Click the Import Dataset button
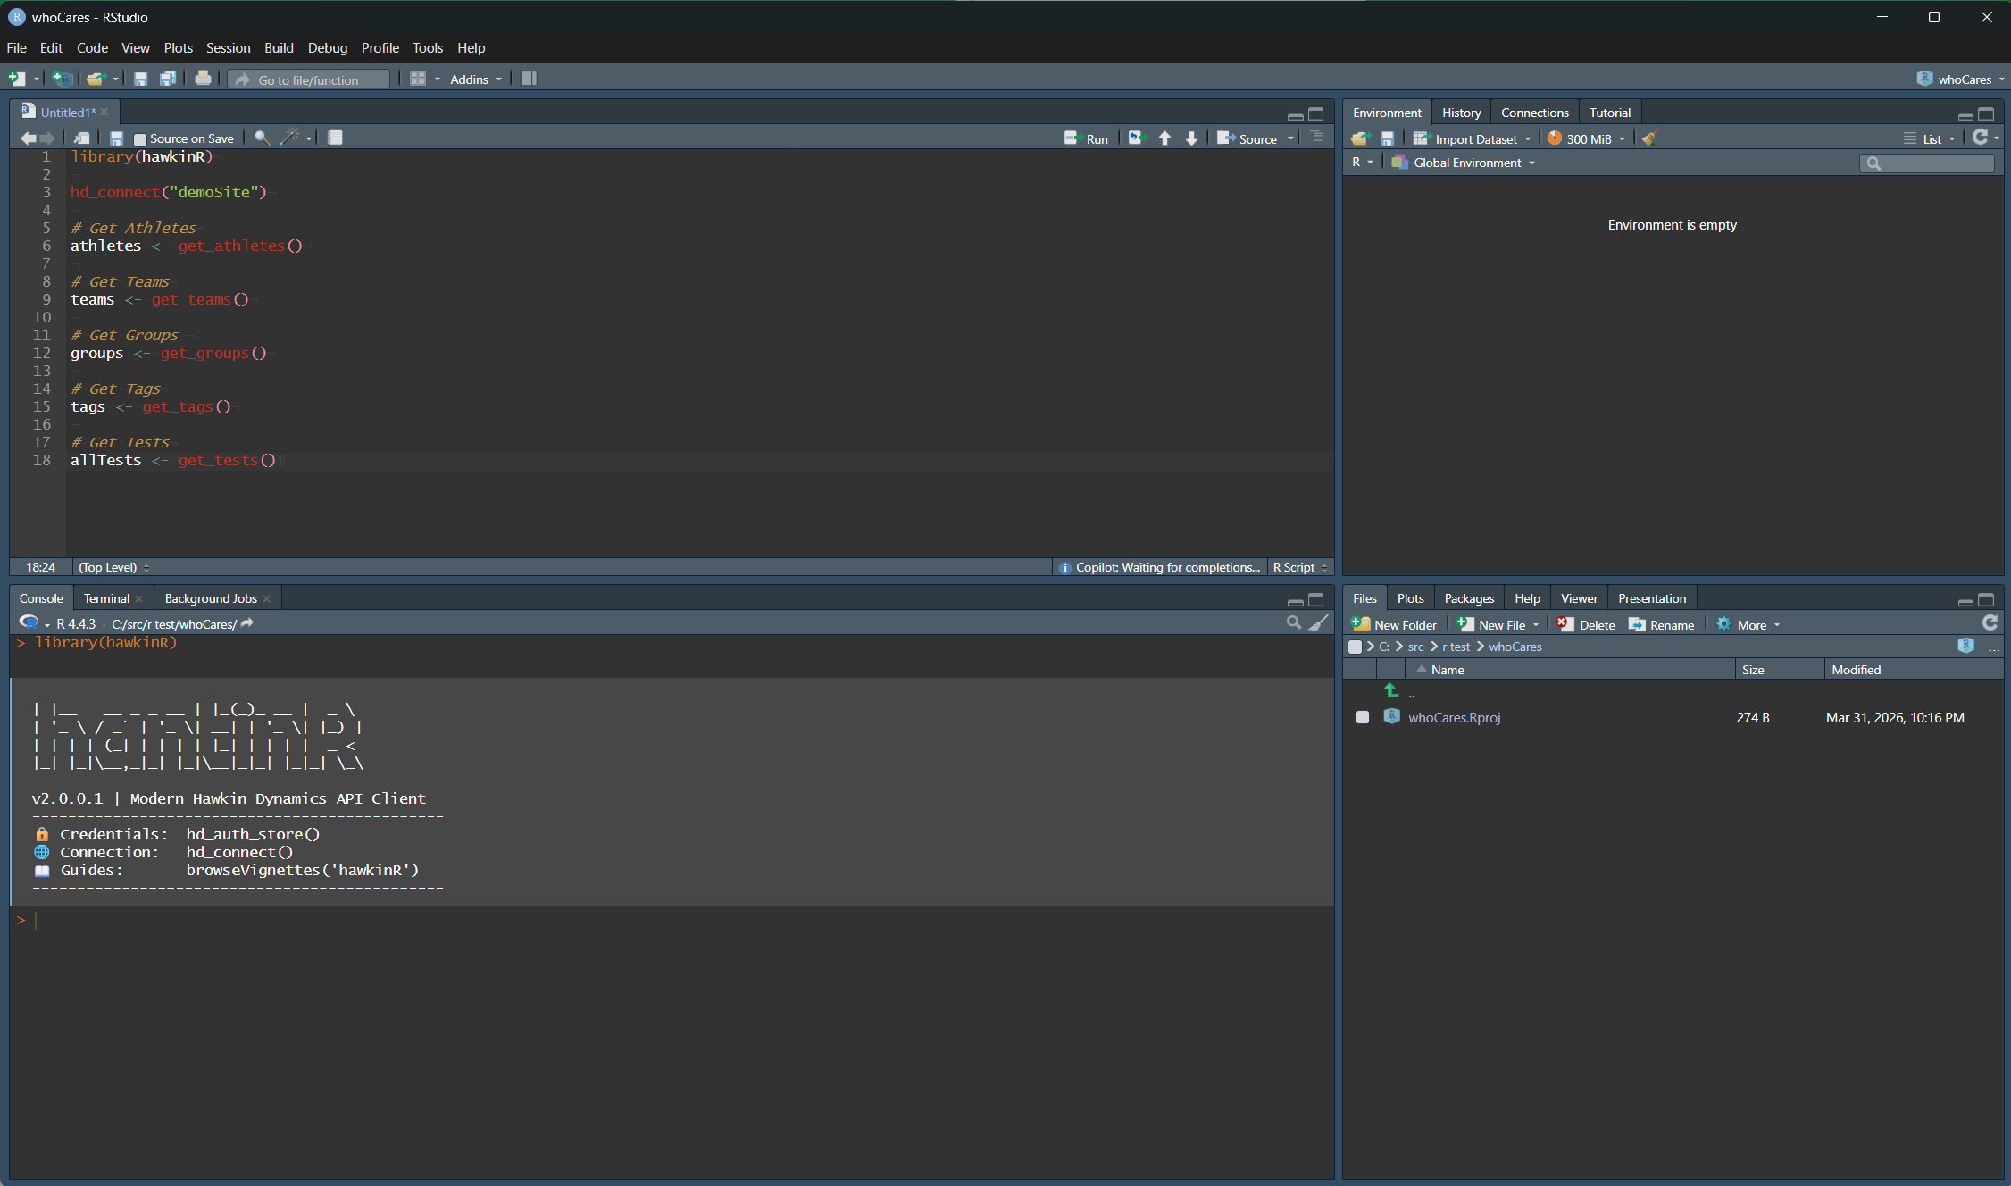This screenshot has width=2011, height=1186. pos(1472,138)
